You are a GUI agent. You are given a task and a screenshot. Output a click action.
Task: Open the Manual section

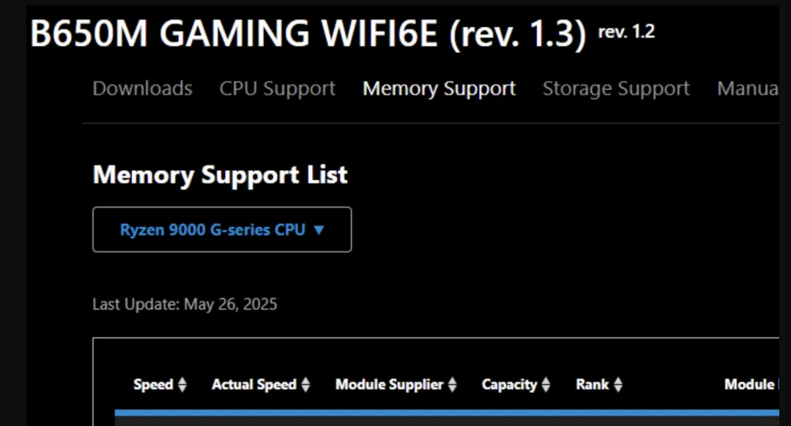747,88
